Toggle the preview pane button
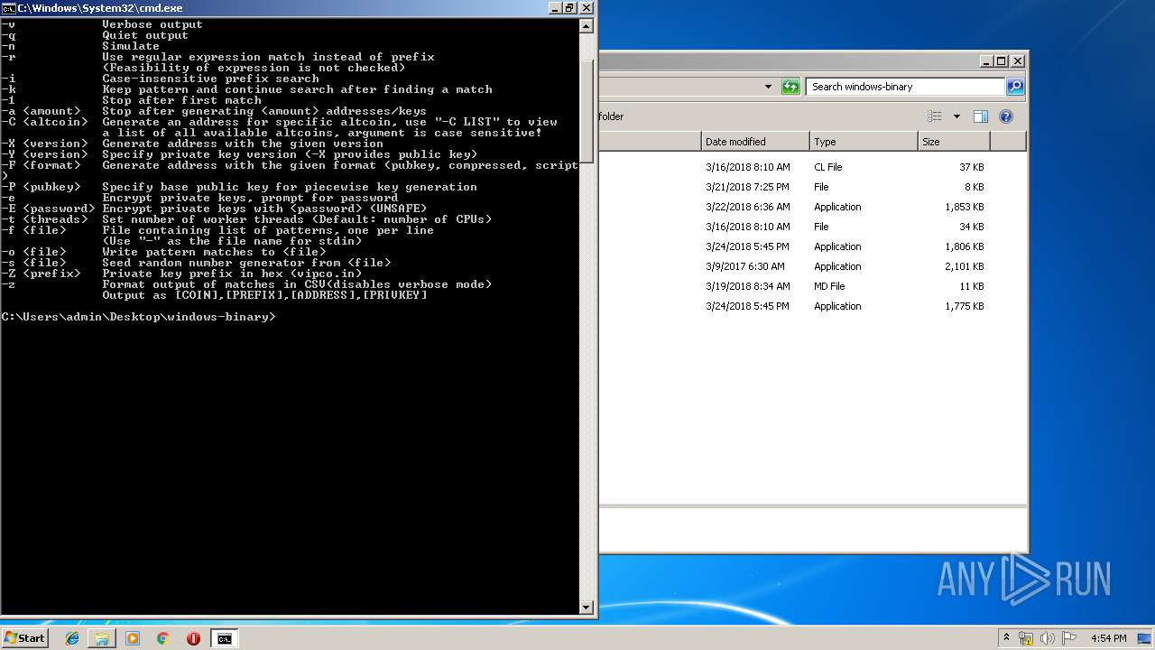 point(981,116)
